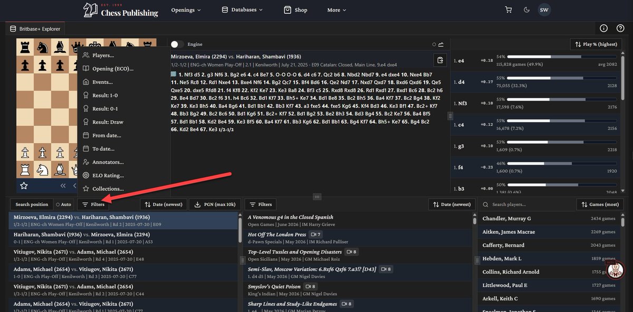Viewport: 633px width, 312px height.
Task: Click the Chess Publishing logo
Action: (x=121, y=10)
